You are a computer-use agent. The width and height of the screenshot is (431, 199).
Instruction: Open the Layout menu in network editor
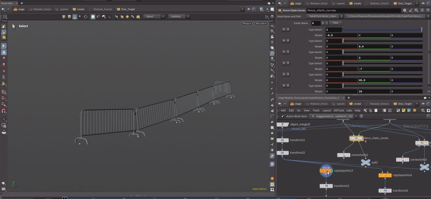(x=326, y=111)
